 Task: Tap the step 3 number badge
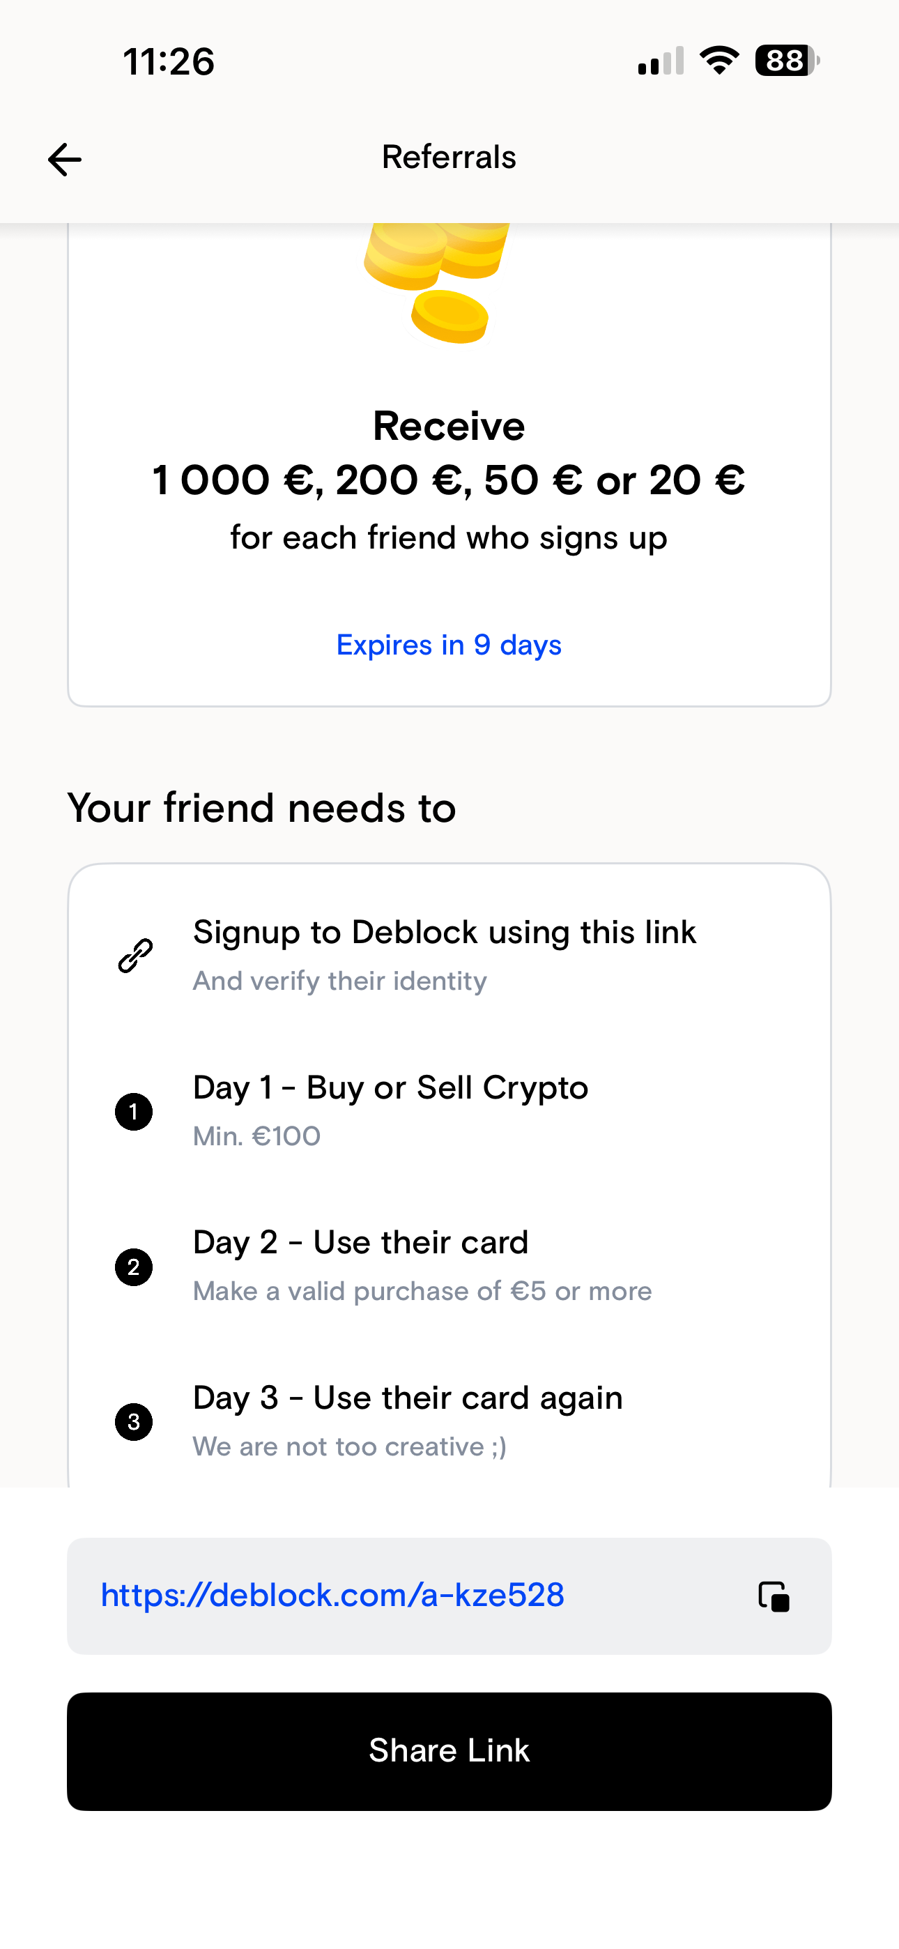134,1423
